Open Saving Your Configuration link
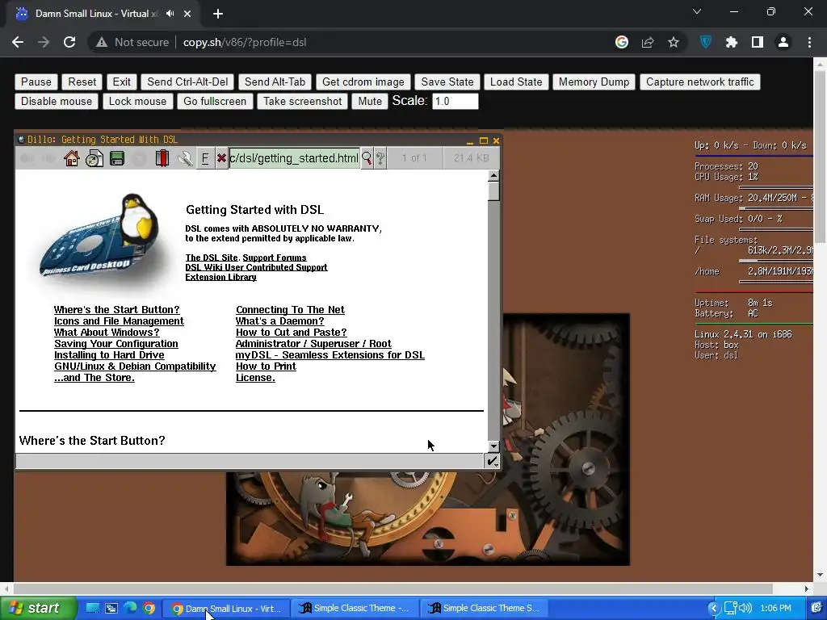 click(x=116, y=344)
